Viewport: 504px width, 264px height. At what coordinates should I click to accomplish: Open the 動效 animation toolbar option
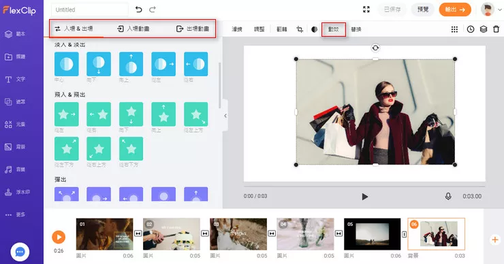[334, 29]
